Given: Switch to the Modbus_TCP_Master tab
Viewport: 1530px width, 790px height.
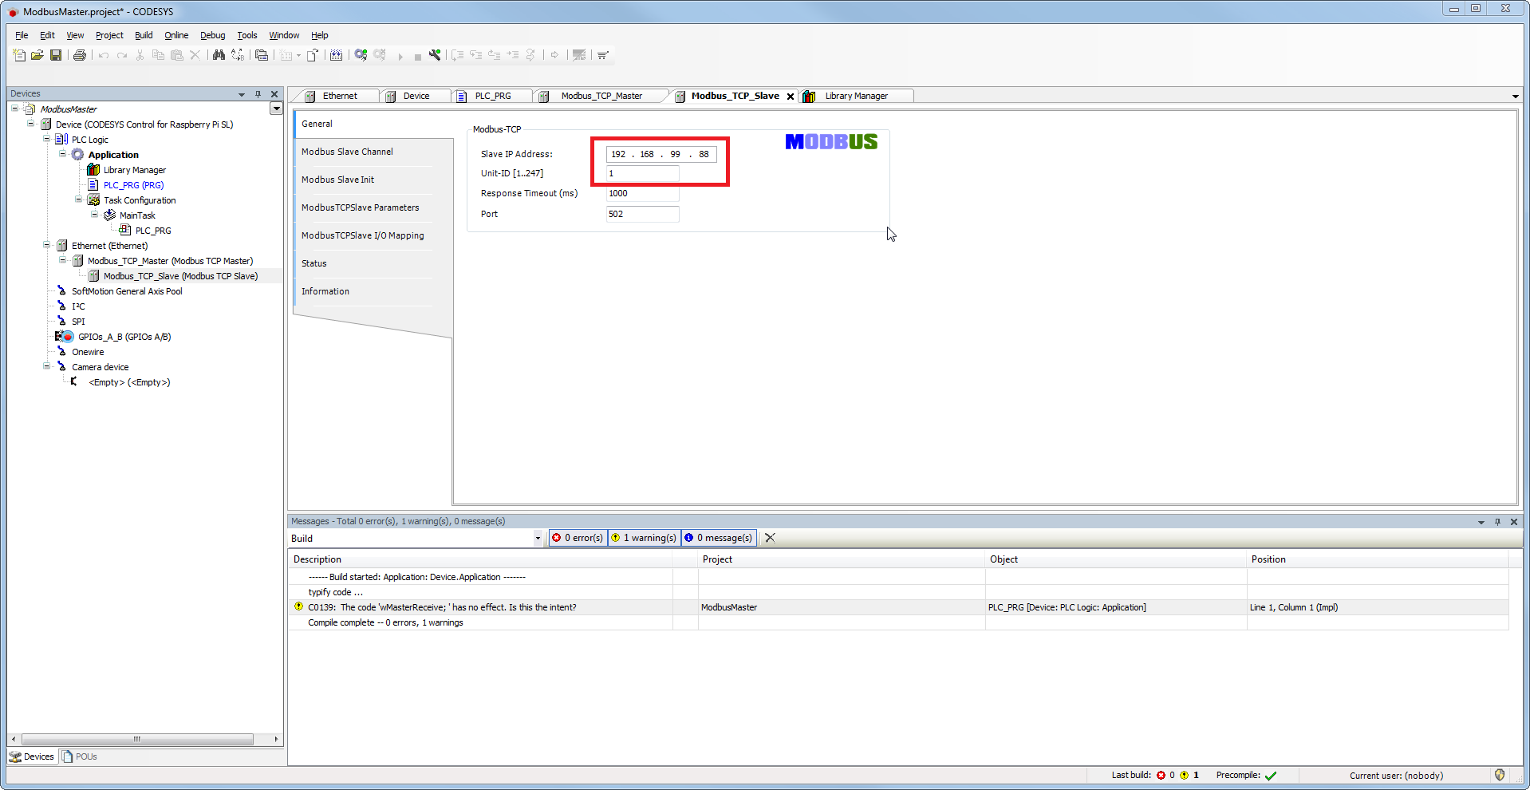Looking at the screenshot, I should click(601, 96).
